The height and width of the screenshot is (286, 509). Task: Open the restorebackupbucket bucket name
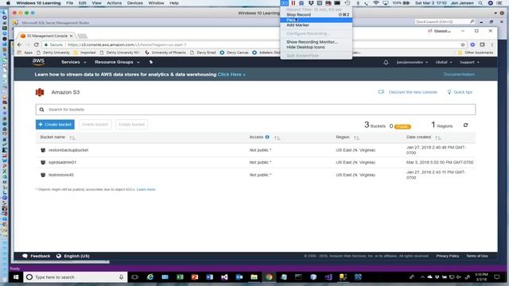[68, 150]
